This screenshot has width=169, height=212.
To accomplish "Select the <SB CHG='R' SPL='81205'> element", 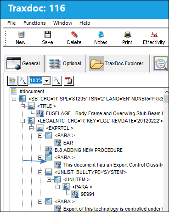I will click(x=96, y=99).
